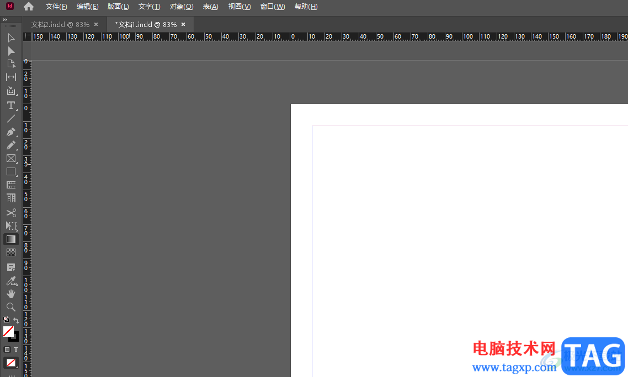Viewport: 628px width, 377px height.
Task: Click the ruler origin corner box
Action: point(27,36)
